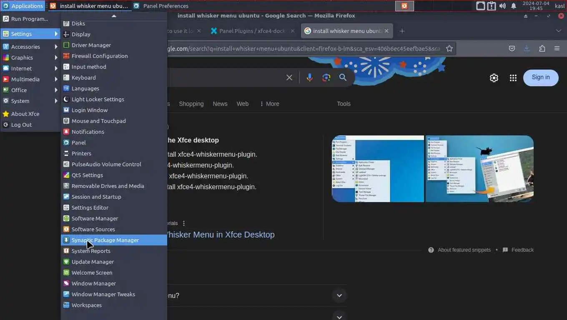Open the Google apps grid
Viewport: 567px width, 320px height.
(x=513, y=78)
